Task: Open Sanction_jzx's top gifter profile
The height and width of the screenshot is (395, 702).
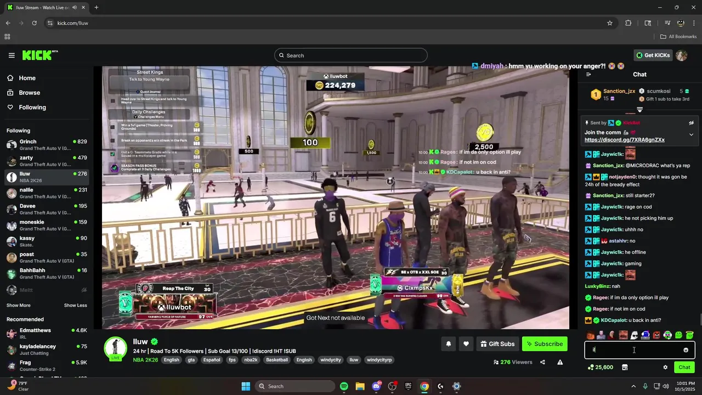Action: 619,92
